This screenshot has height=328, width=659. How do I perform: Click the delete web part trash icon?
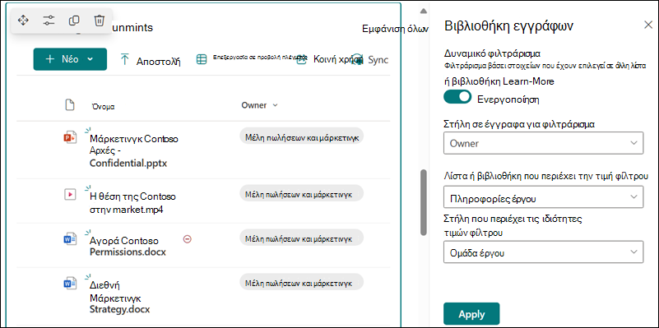(100, 21)
